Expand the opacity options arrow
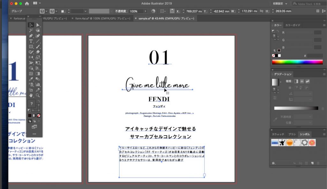Screen dimensions: 327x189 (145, 11)
